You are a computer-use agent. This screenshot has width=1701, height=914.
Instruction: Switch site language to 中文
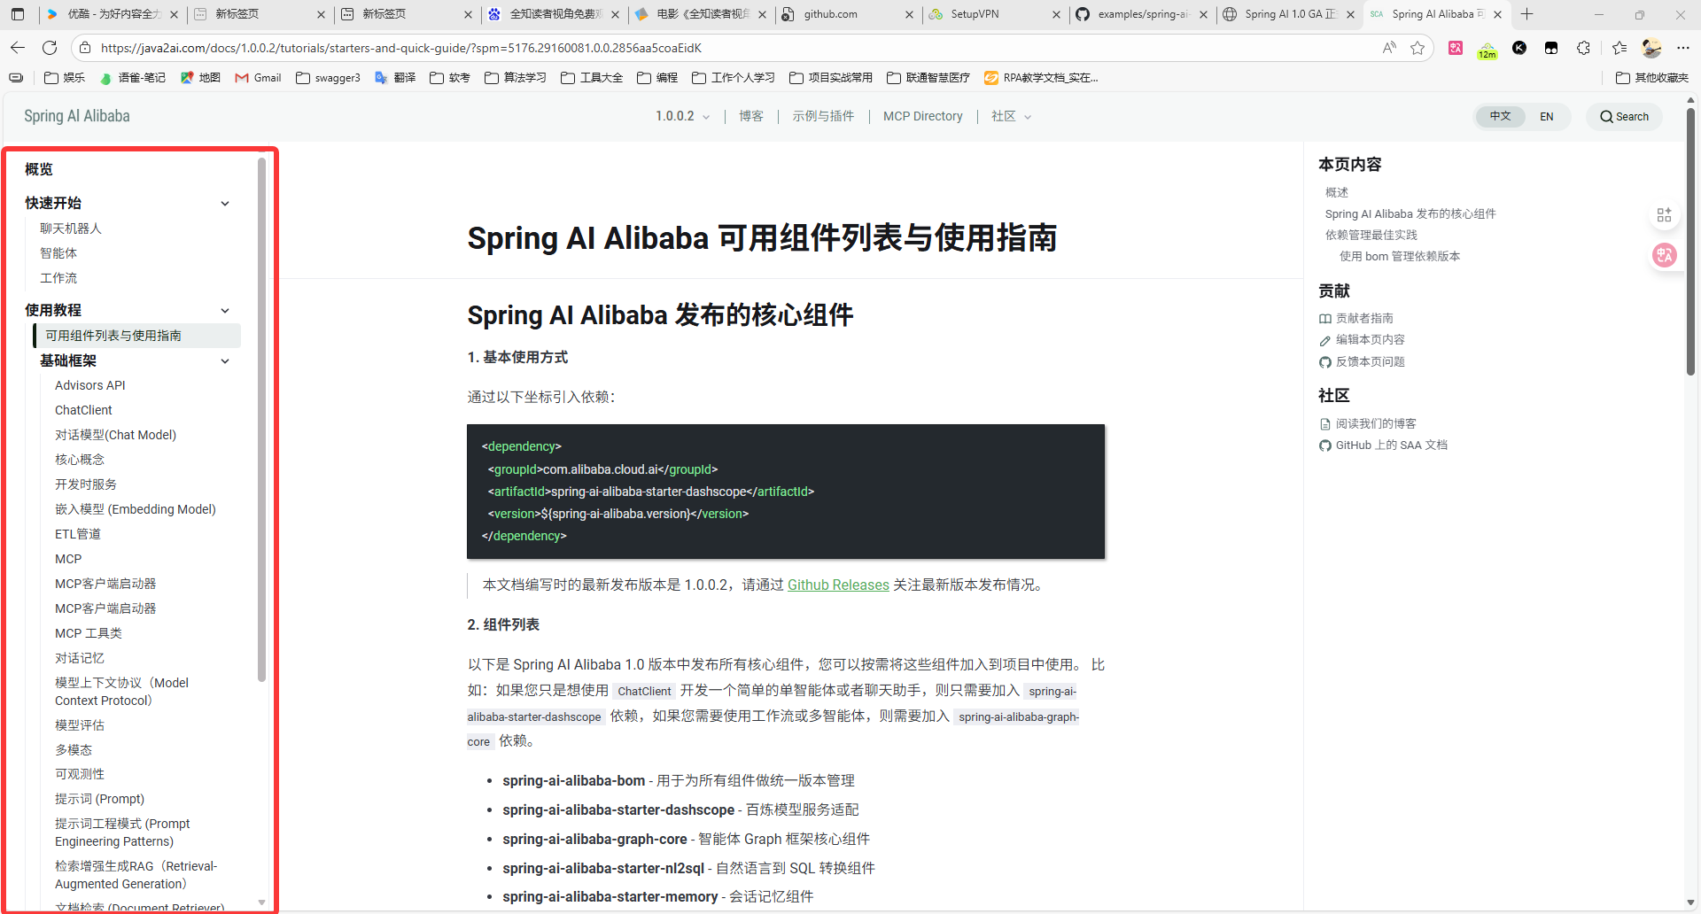[x=1500, y=116]
